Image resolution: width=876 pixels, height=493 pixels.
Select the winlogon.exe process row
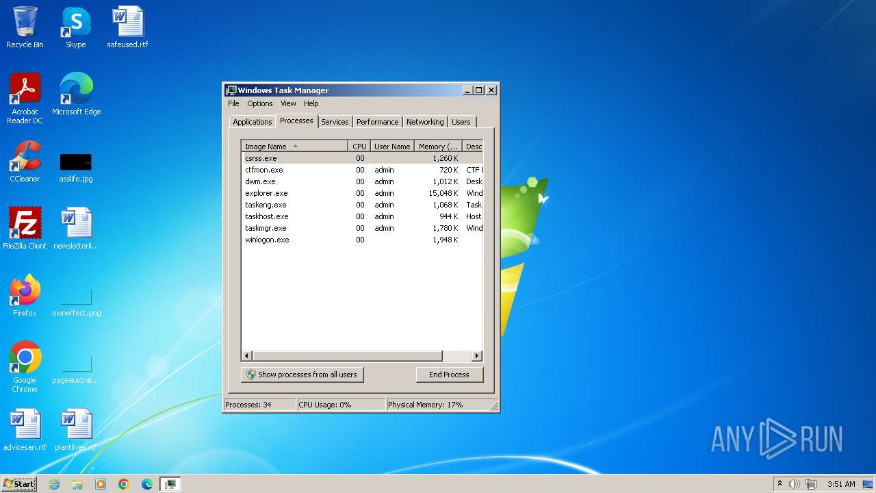pyautogui.click(x=362, y=240)
